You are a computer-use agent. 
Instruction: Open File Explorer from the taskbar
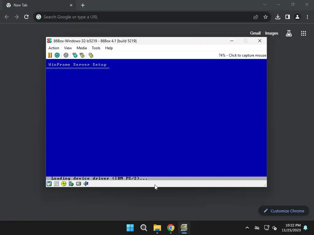(157, 228)
